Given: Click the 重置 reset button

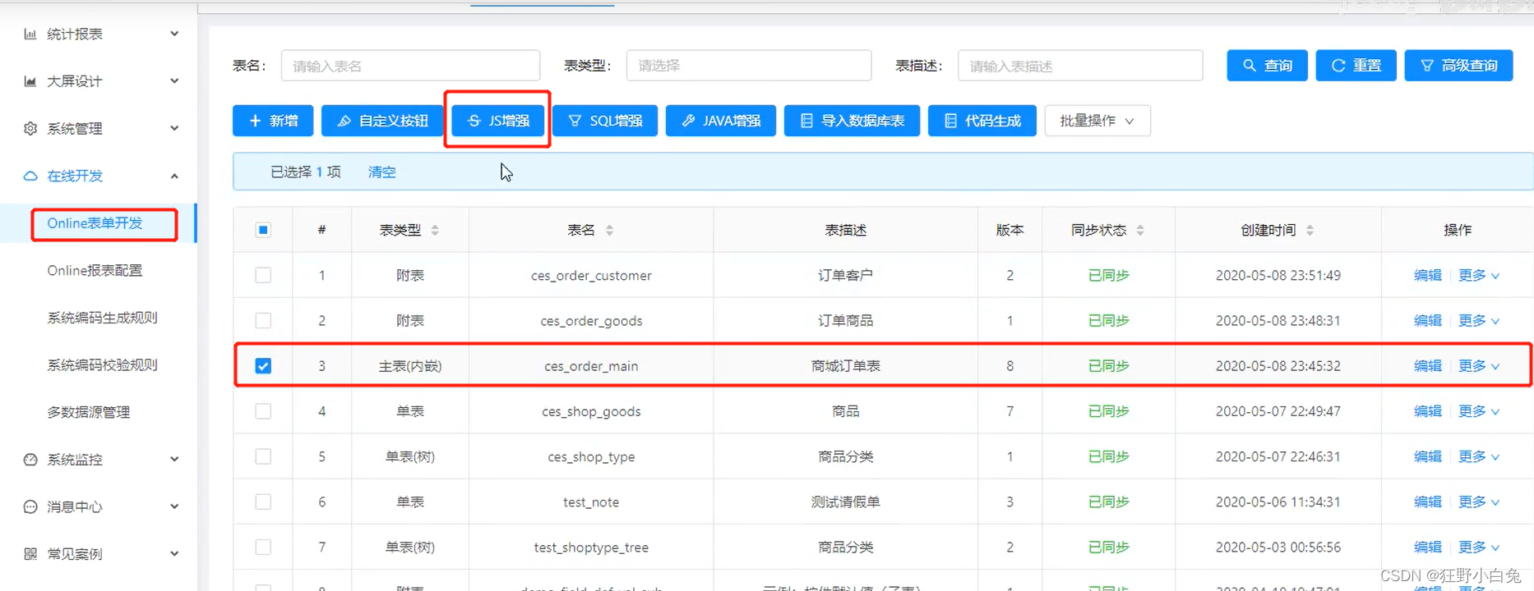Looking at the screenshot, I should pyautogui.click(x=1356, y=66).
